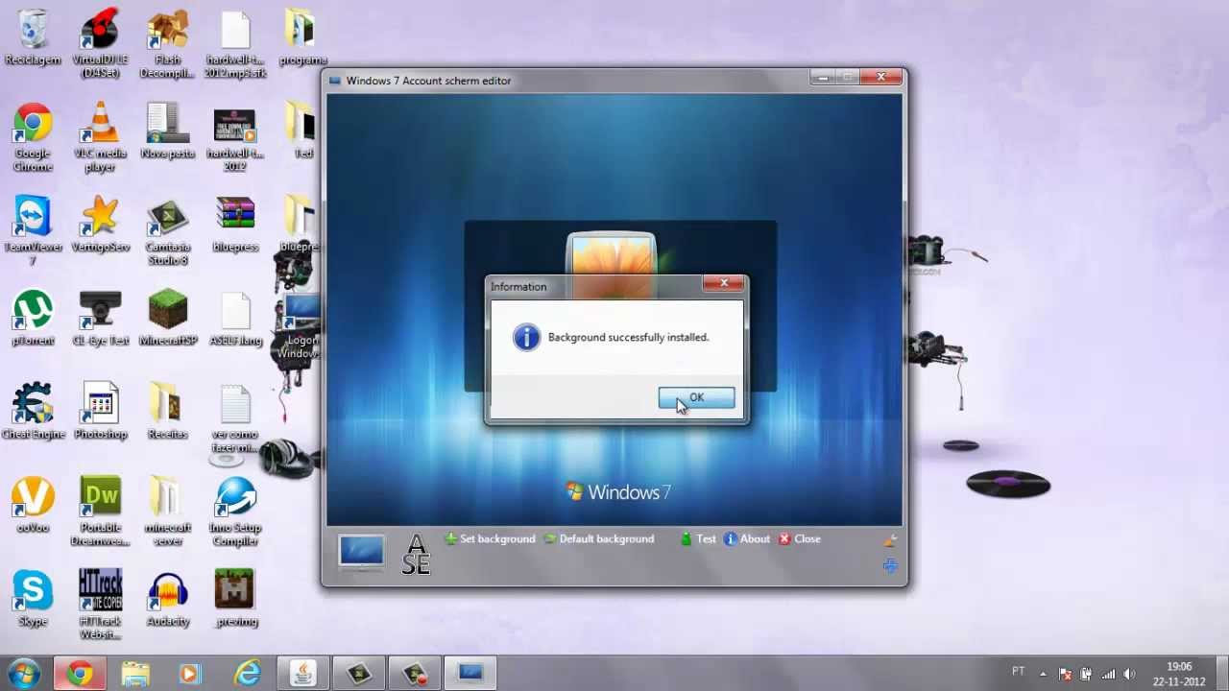This screenshot has width=1229, height=691.
Task: Launch Cheat Engine shortcut
Action: pyautogui.click(x=33, y=412)
